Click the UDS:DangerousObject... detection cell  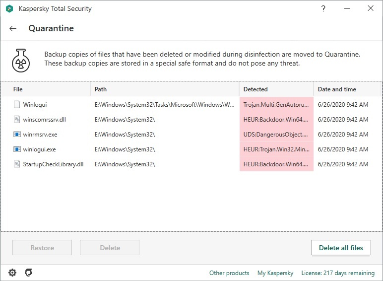pos(276,135)
